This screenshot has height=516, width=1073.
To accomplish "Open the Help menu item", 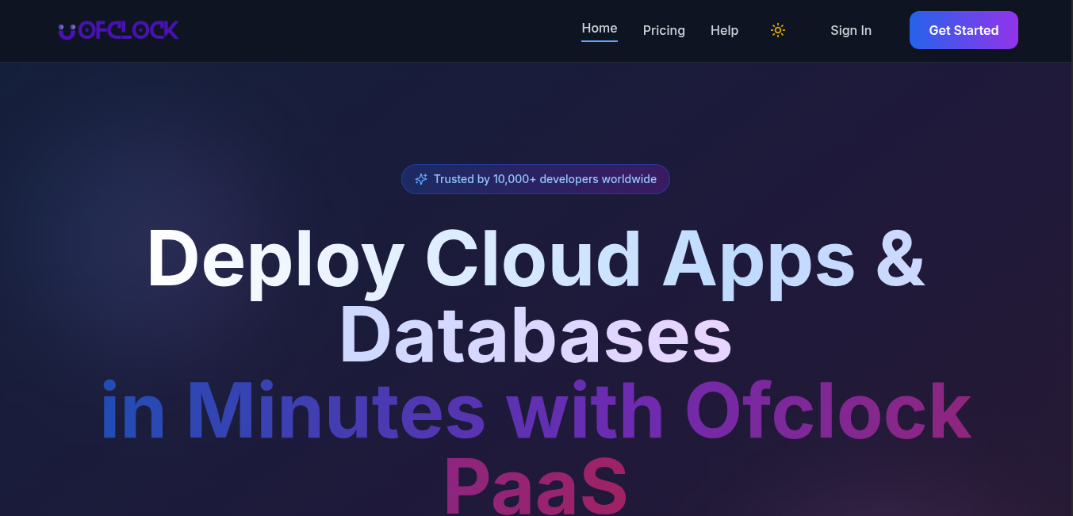I will click(724, 30).
